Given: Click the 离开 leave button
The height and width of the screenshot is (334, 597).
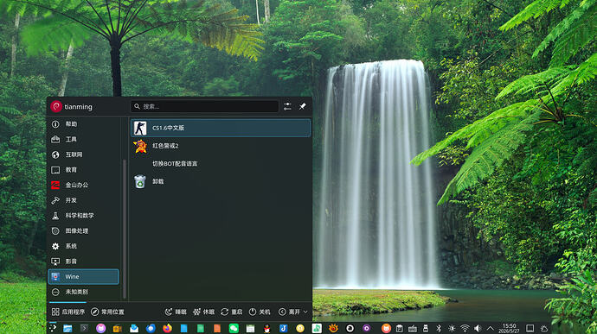Looking at the screenshot, I should (289, 312).
